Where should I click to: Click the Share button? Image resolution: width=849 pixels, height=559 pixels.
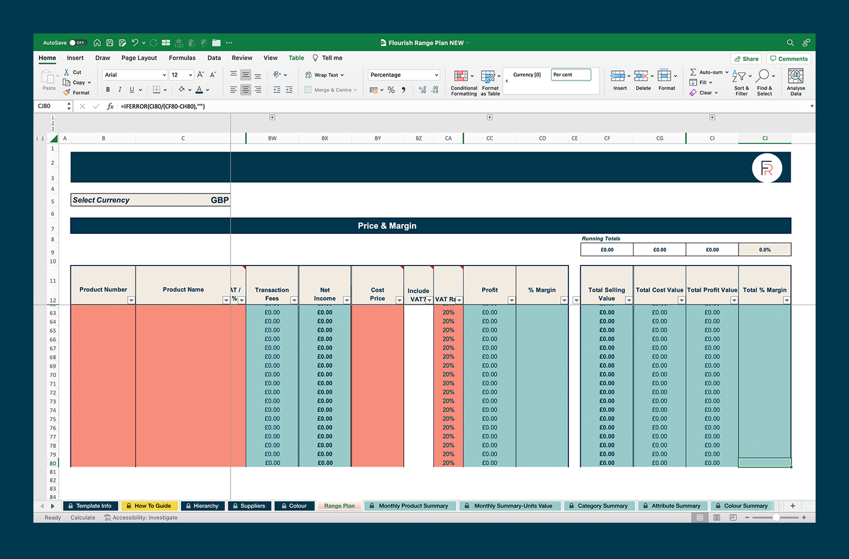(x=746, y=58)
